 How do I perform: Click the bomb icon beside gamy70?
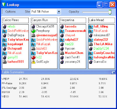click(x=5, y=57)
